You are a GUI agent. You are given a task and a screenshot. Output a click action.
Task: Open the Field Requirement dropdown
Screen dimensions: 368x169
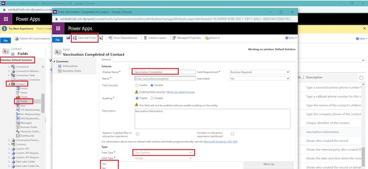pos(259,72)
